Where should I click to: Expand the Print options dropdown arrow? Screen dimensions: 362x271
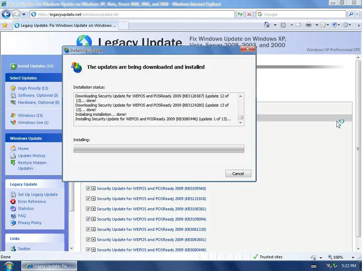coord(317,25)
